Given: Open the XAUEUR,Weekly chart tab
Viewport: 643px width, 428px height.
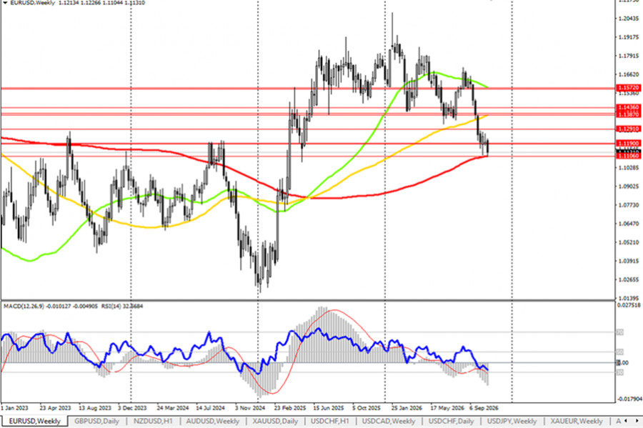Looking at the screenshot, I should pyautogui.click(x=576, y=421).
